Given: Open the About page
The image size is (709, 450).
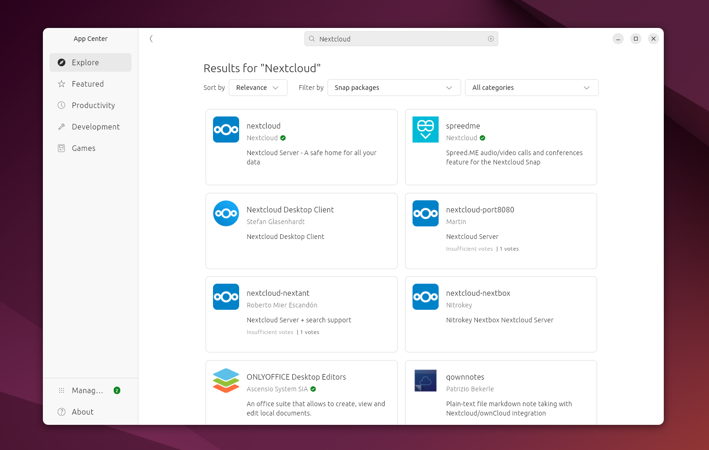Looking at the screenshot, I should tap(90, 412).
